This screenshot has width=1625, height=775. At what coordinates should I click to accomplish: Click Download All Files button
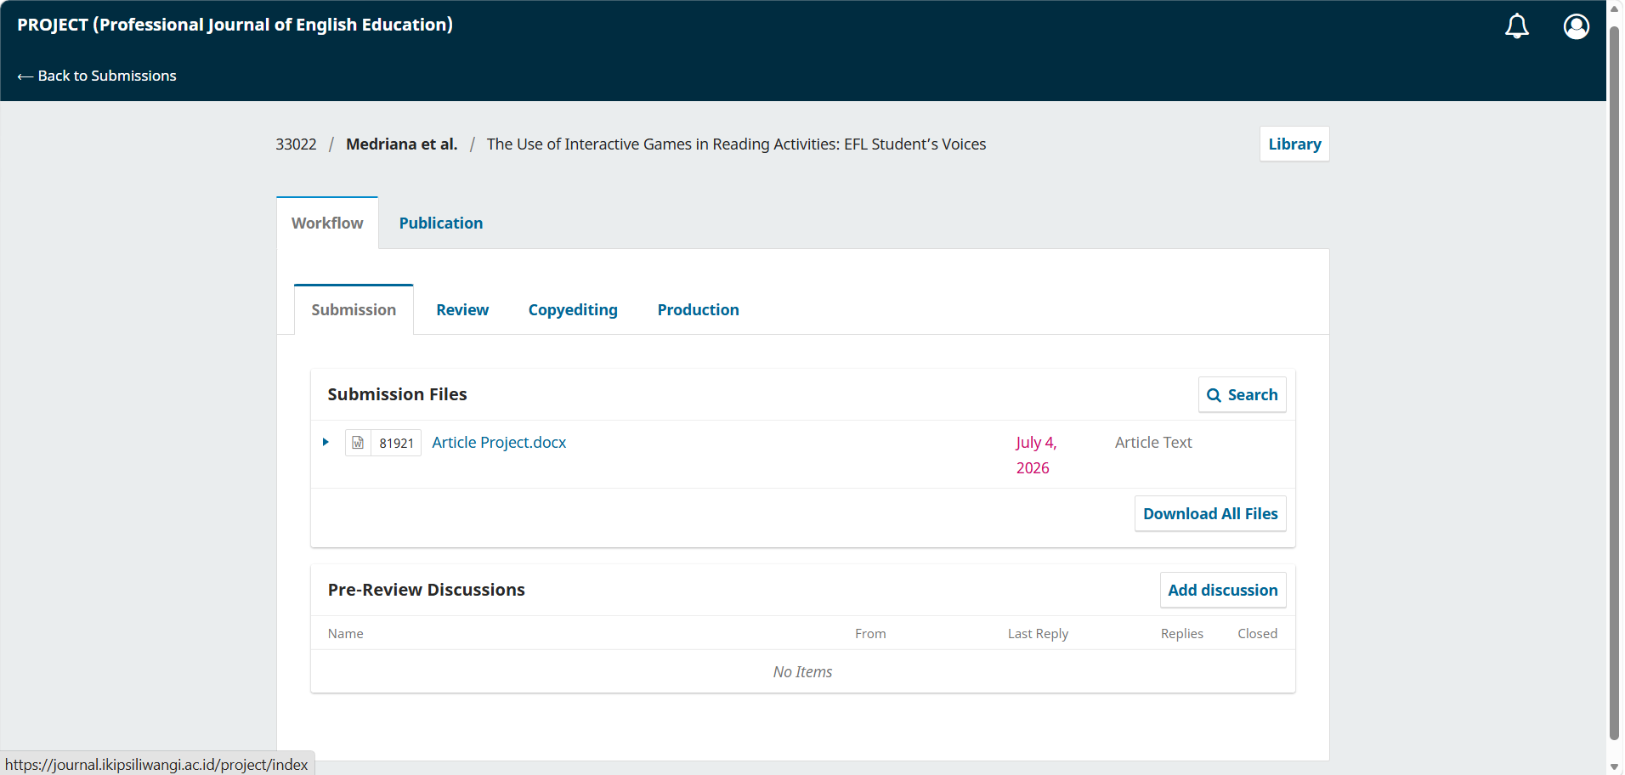click(1210, 513)
